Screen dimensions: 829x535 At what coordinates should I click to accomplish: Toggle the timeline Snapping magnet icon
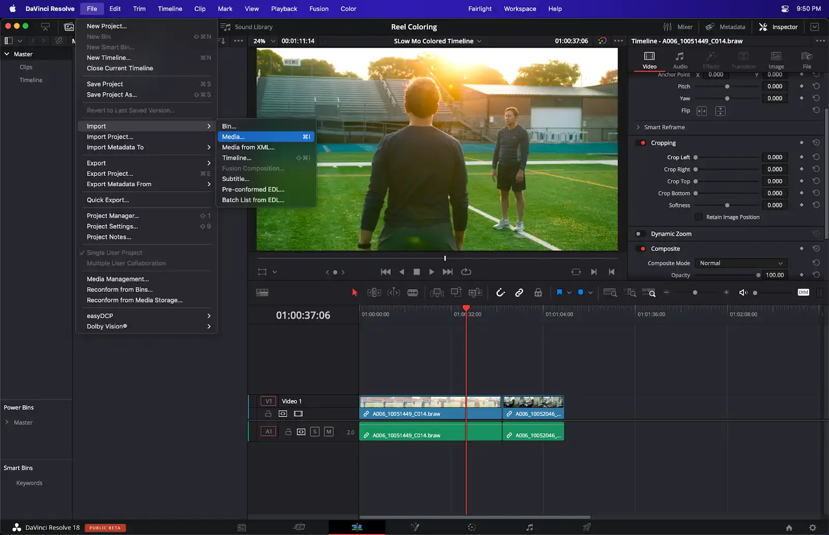[500, 293]
